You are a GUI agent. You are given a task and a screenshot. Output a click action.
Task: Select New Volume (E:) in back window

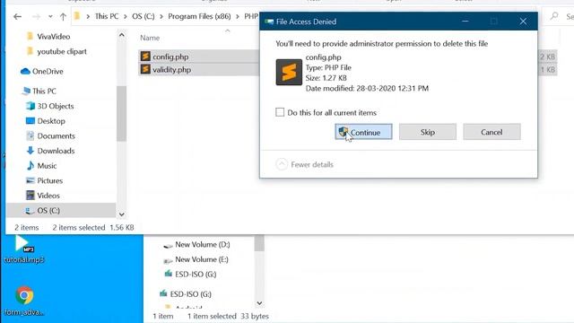tap(201, 259)
